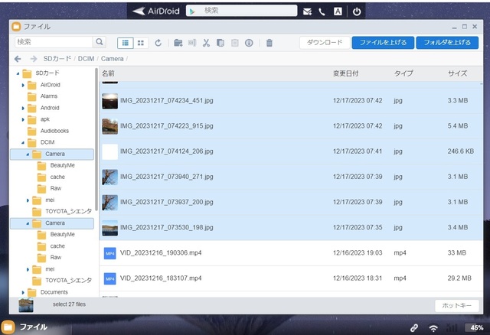Switch to list view layout

click(x=126, y=43)
